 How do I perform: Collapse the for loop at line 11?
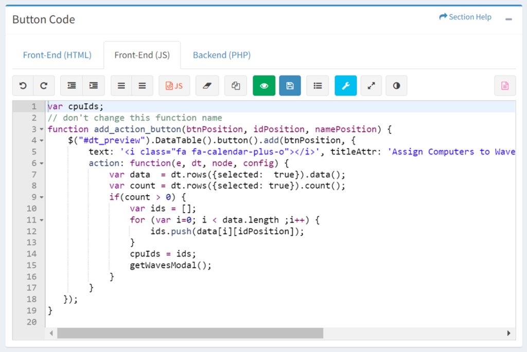coord(41,220)
